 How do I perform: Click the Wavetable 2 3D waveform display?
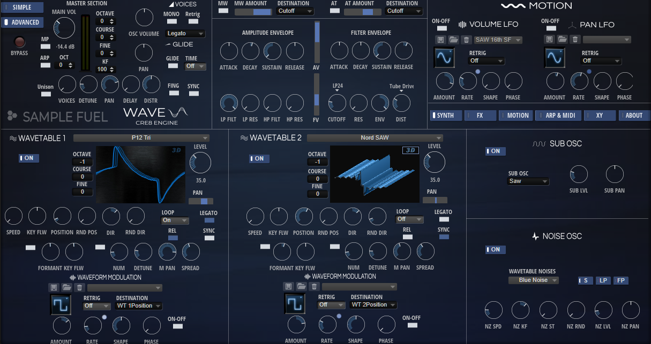tap(374, 174)
